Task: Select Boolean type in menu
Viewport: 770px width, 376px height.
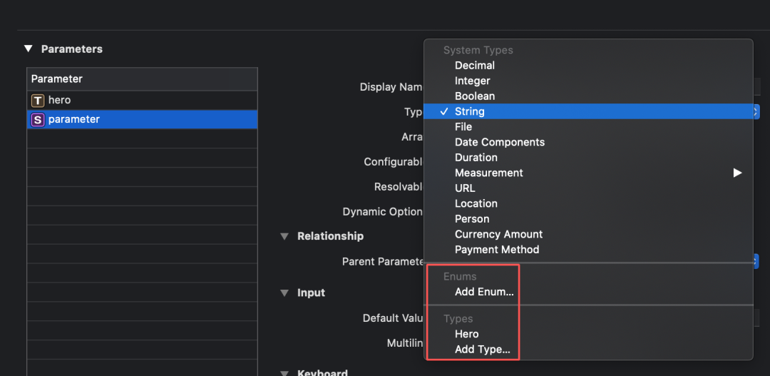Action: [x=475, y=96]
